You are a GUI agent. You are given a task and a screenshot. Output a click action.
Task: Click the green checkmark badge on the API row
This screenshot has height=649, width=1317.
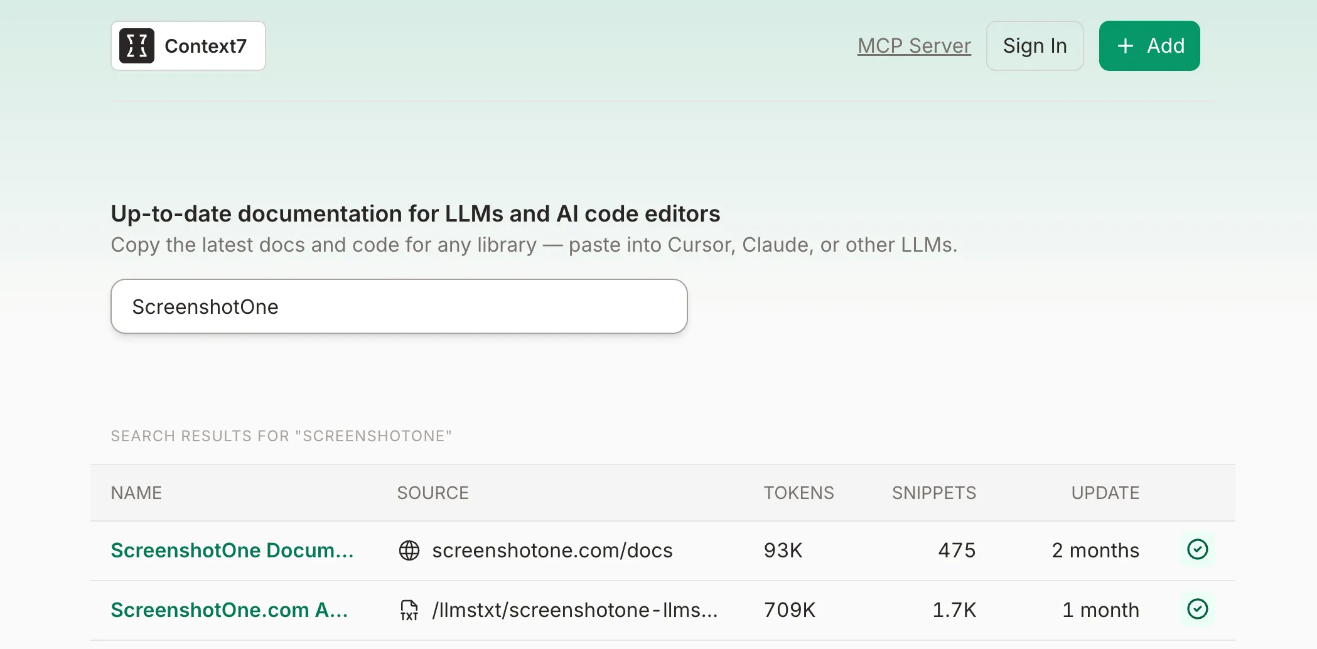[x=1198, y=608]
